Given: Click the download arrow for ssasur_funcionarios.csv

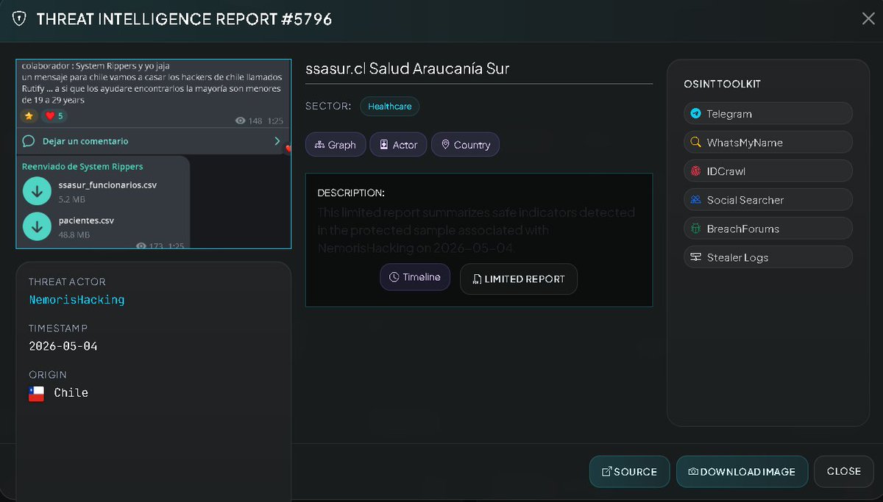Looking at the screenshot, I should point(37,191).
